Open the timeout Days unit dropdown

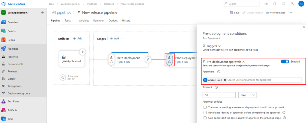point(247,95)
